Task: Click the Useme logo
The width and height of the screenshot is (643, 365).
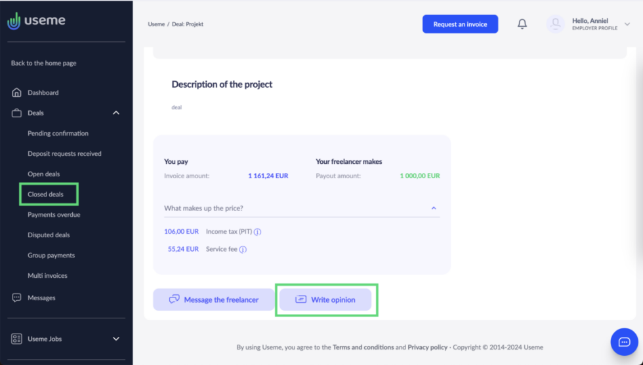Action: pos(36,21)
